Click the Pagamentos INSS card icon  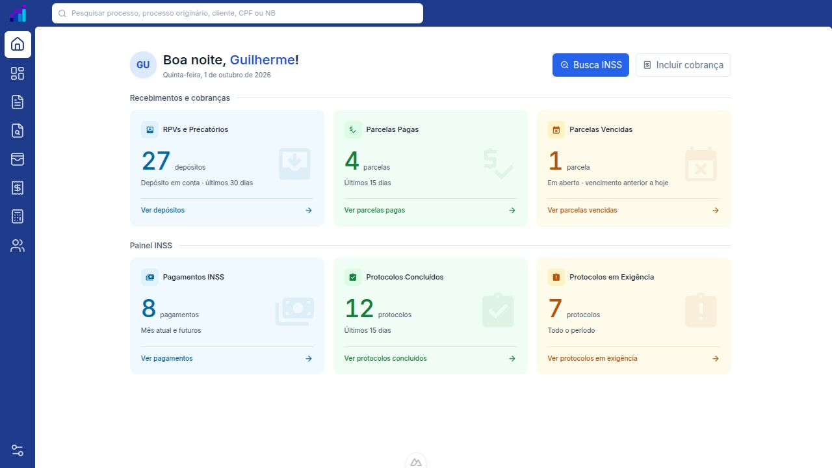click(149, 277)
